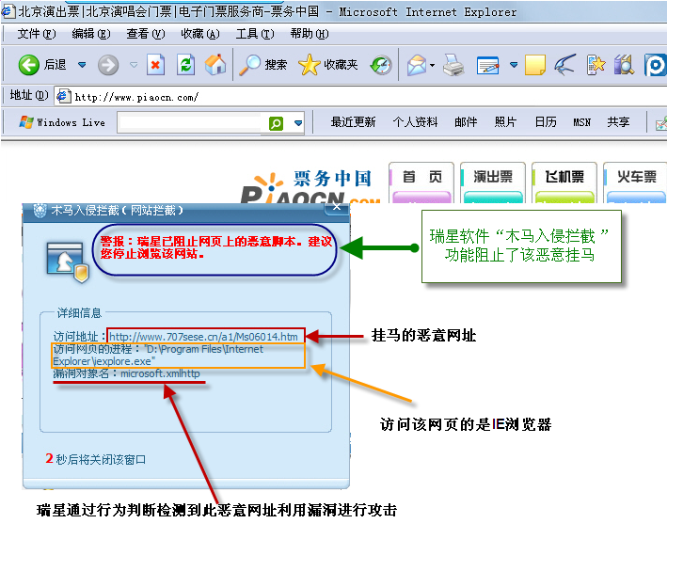Go to the Home page icon

(215, 65)
